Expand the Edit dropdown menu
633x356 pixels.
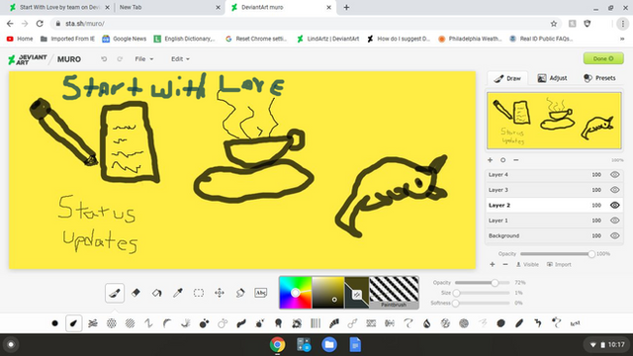[180, 59]
